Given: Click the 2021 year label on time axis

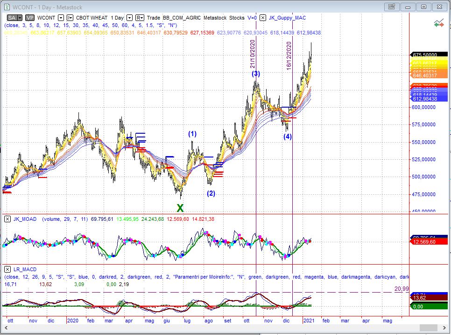Looking at the screenshot, I should (x=309, y=321).
